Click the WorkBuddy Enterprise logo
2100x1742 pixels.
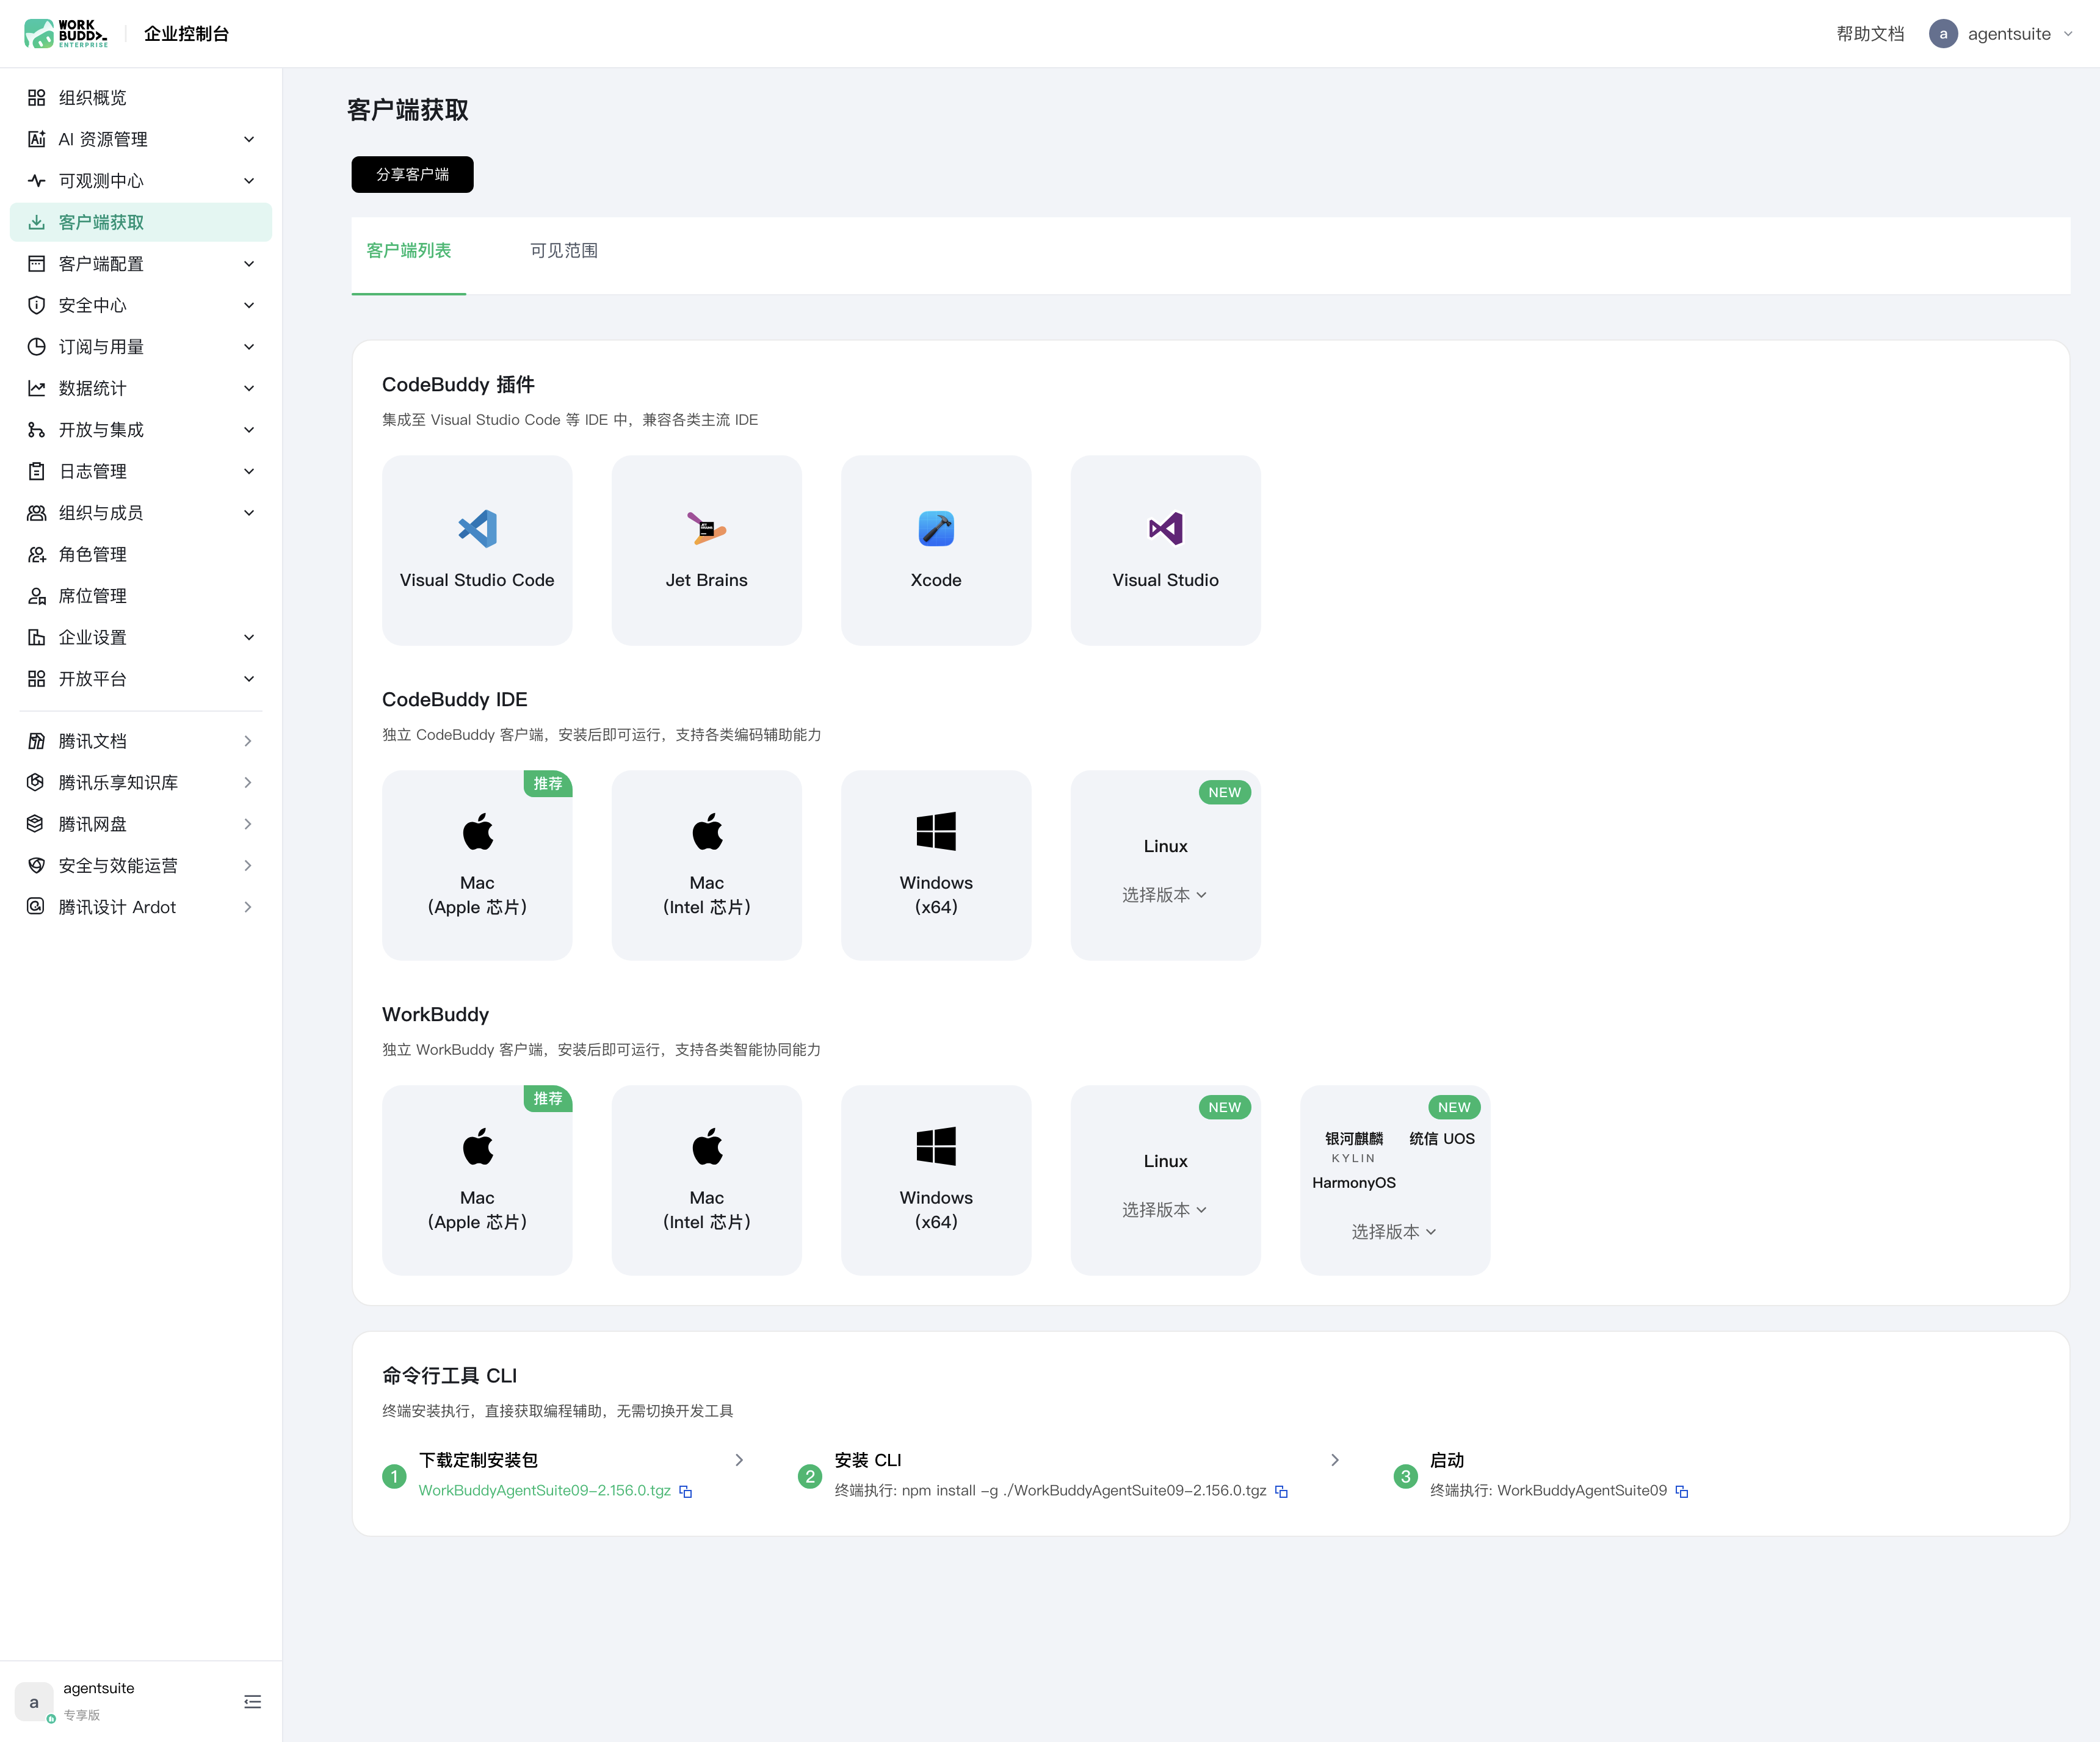(x=66, y=33)
